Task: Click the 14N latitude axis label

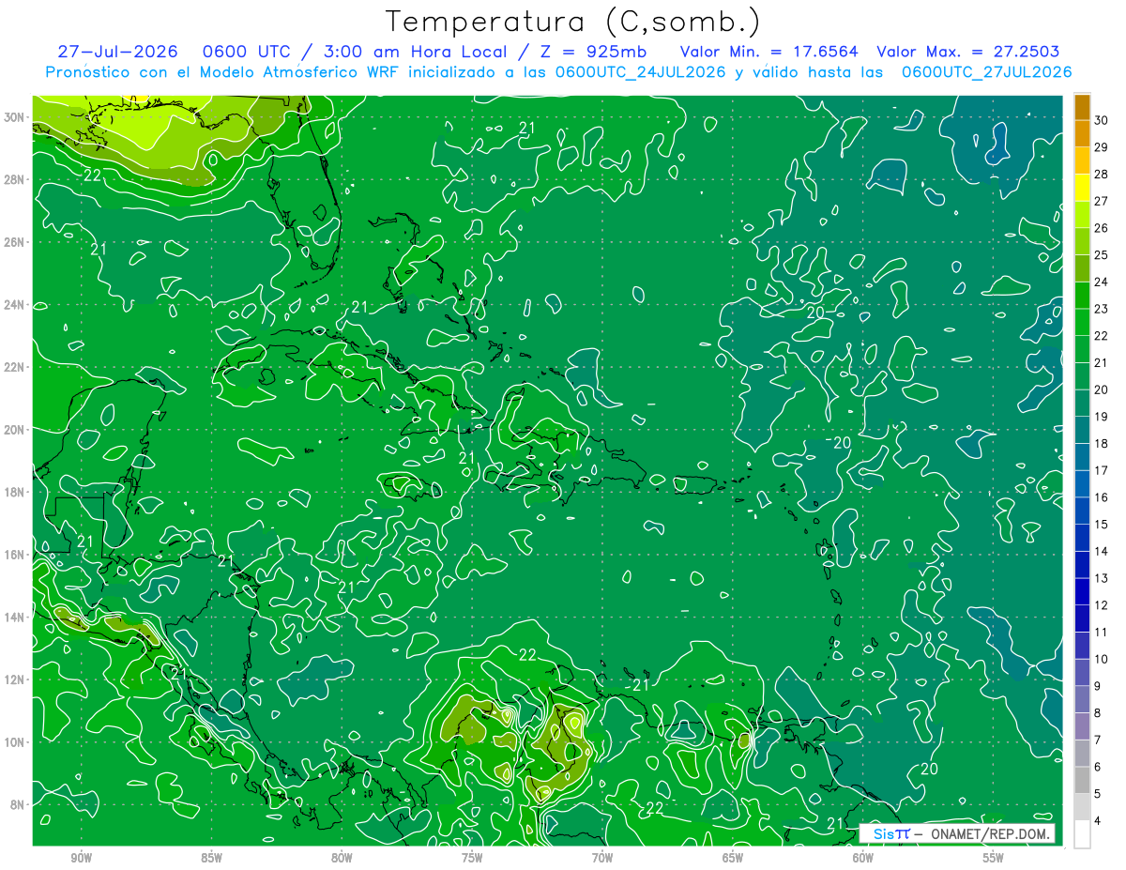Action: [x=16, y=617]
